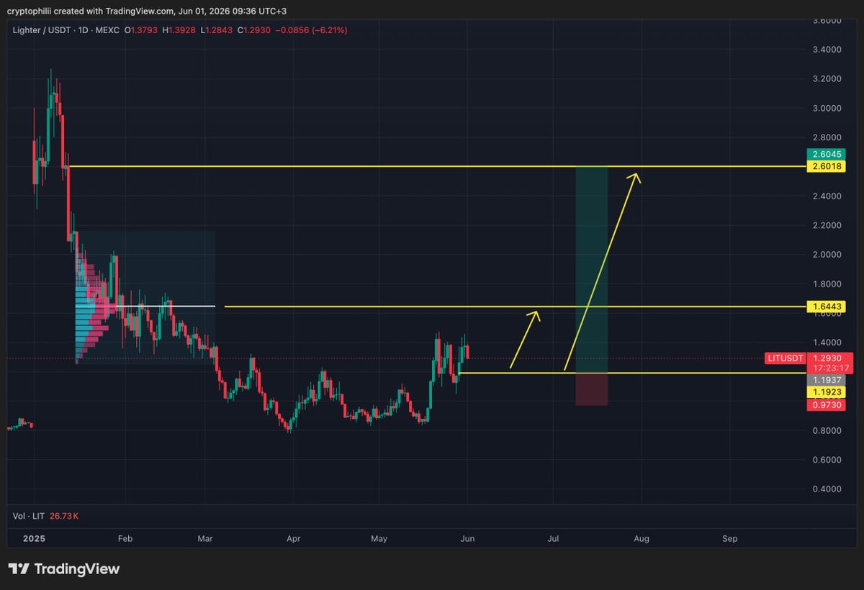This screenshot has width=864, height=590.
Task: Click the gray 1.1937 price label
Action: 825,379
